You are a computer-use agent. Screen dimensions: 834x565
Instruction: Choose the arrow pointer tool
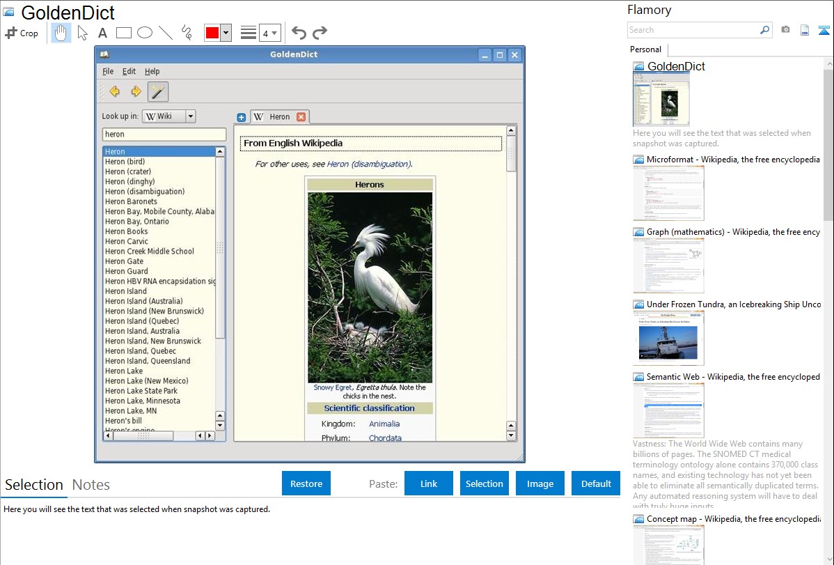pyautogui.click(x=83, y=33)
